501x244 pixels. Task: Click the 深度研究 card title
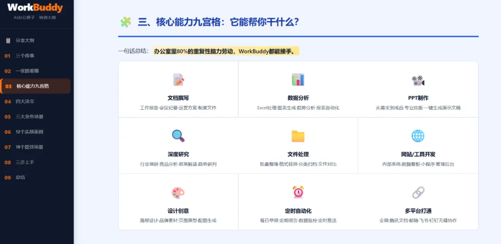click(178, 154)
